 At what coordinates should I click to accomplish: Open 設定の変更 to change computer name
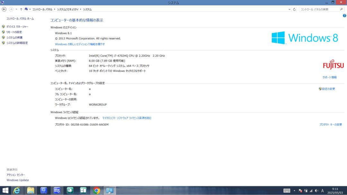(329, 89)
